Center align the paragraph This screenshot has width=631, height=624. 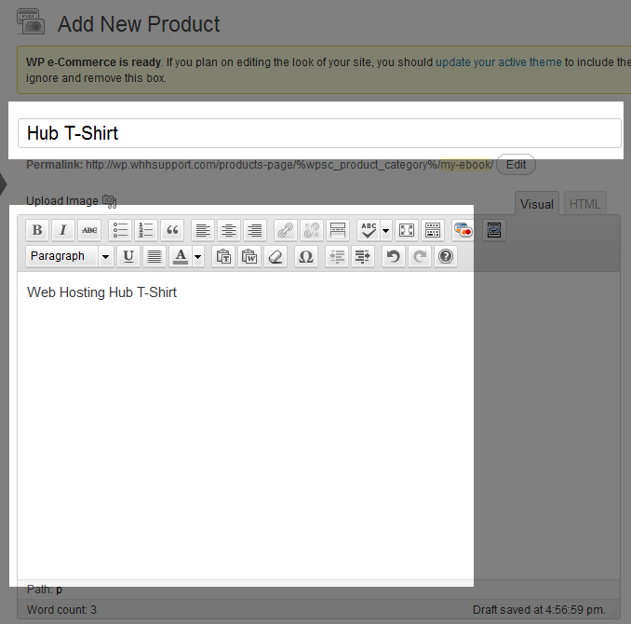228,230
